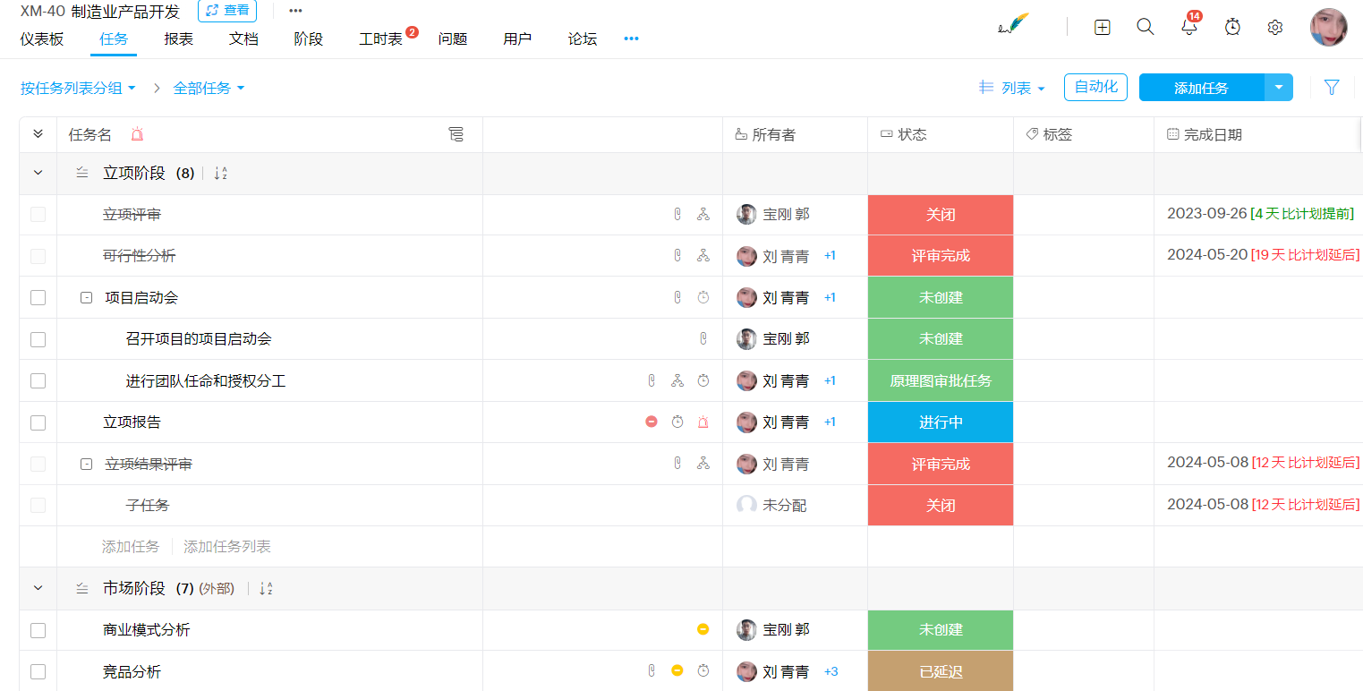1363x691 pixels.
Task: Tick checkbox for 召开项目的项目启动会 task
Action: (x=38, y=339)
